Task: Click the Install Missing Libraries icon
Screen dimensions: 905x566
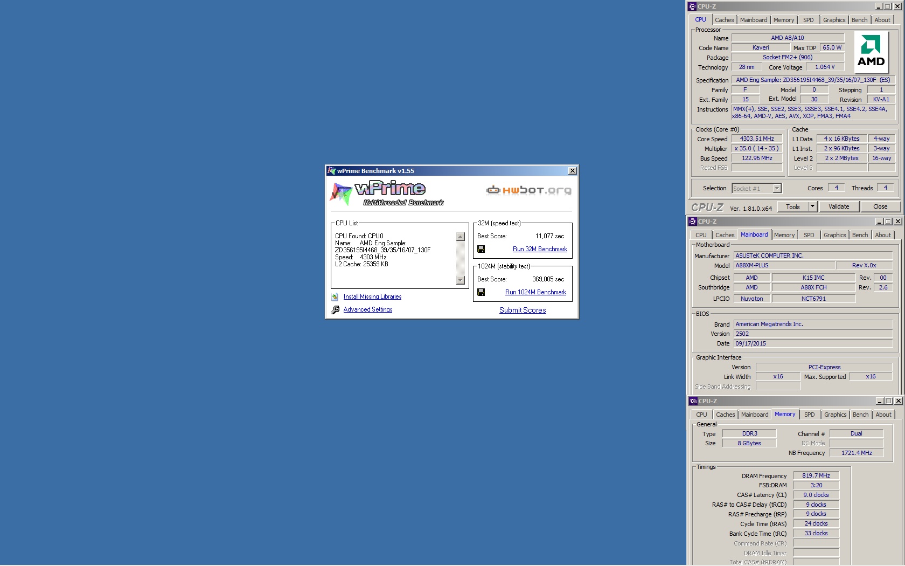Action: tap(335, 296)
